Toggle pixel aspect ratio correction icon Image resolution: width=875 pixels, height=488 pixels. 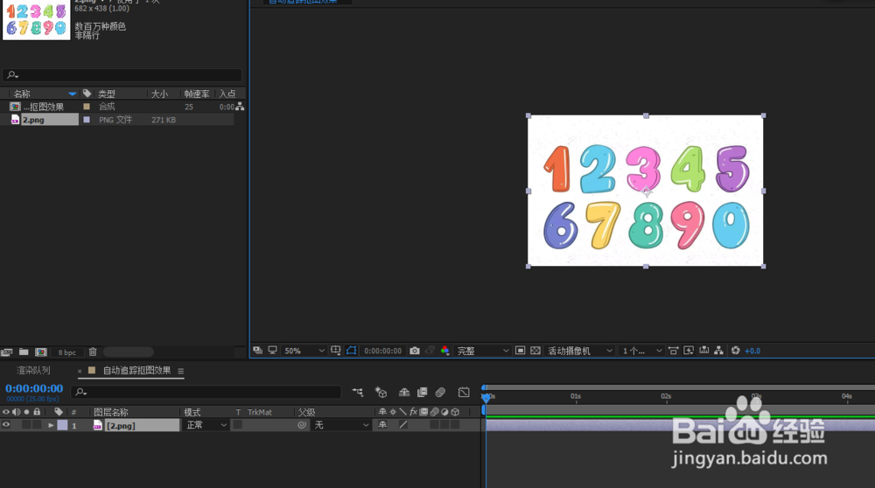pyautogui.click(x=673, y=350)
